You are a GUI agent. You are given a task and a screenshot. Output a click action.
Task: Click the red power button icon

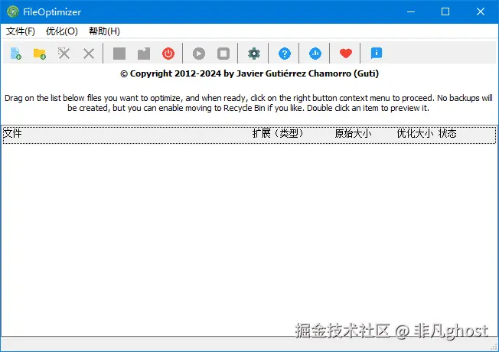(x=168, y=54)
